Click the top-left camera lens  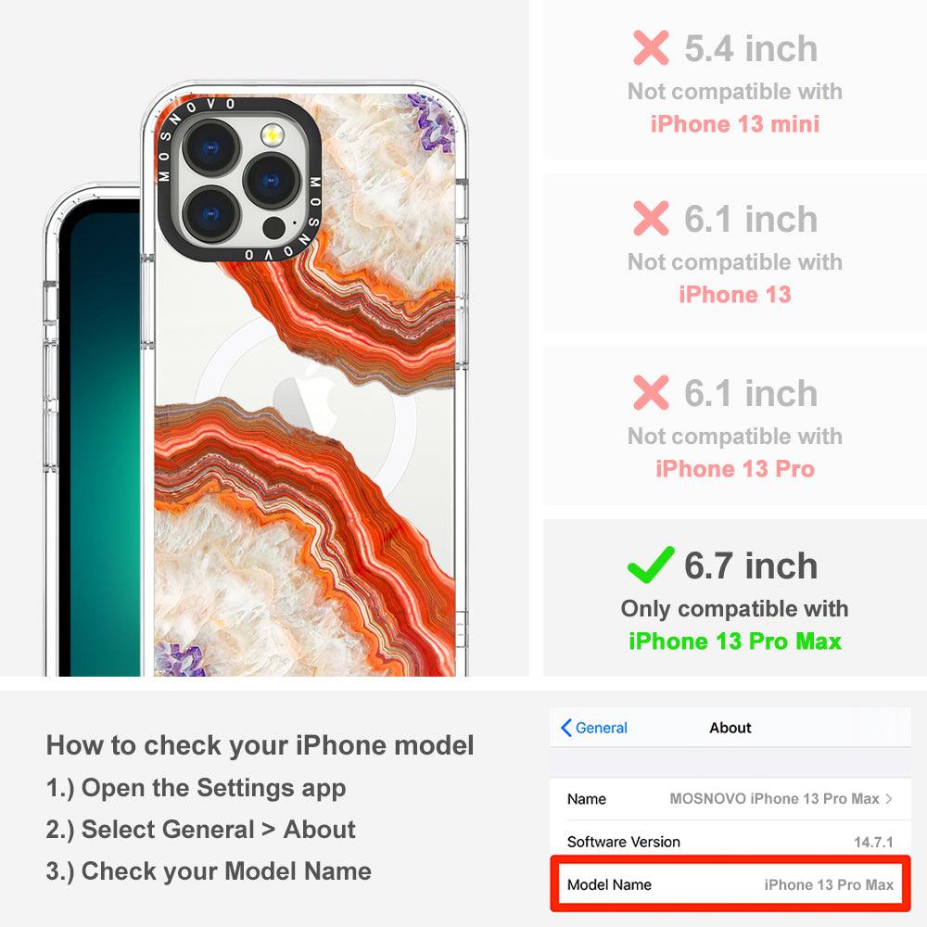pos(211,147)
